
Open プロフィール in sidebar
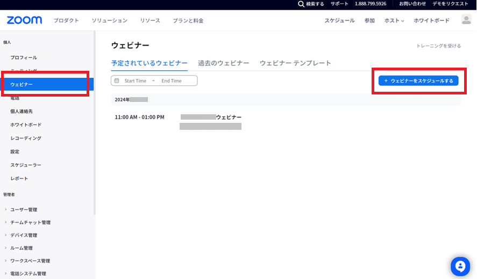point(24,58)
